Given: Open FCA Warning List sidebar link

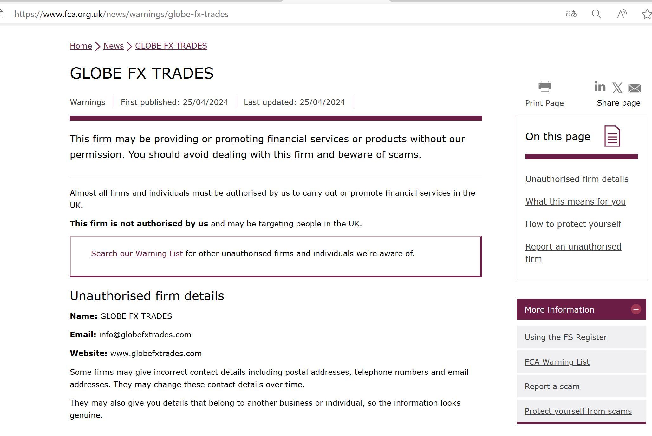Looking at the screenshot, I should tap(557, 362).
